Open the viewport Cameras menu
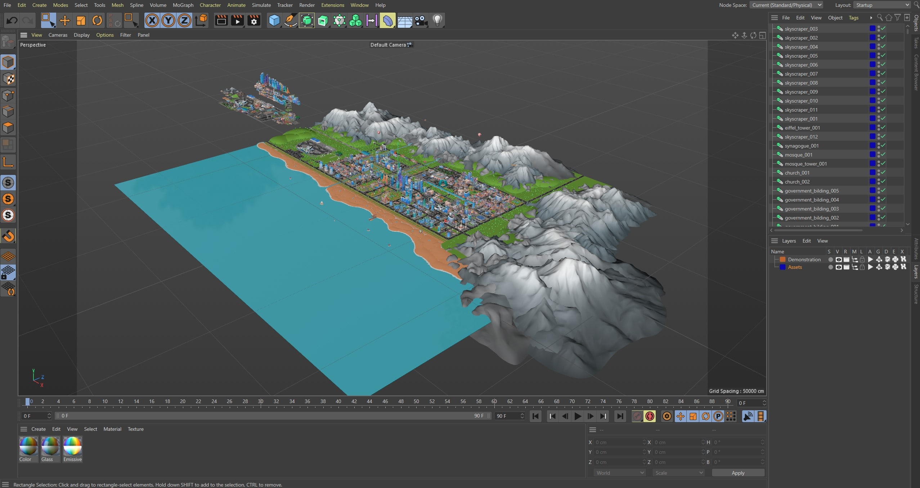This screenshot has height=488, width=920. [58, 35]
